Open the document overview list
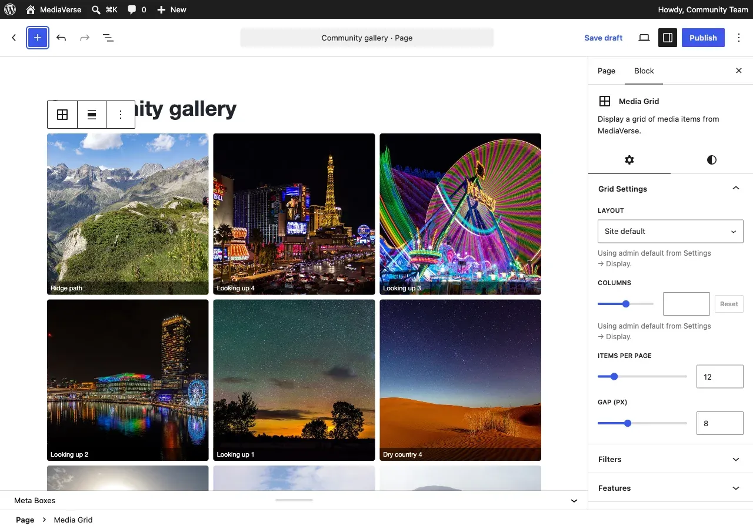Screen dimensions: 753x529 108,38
